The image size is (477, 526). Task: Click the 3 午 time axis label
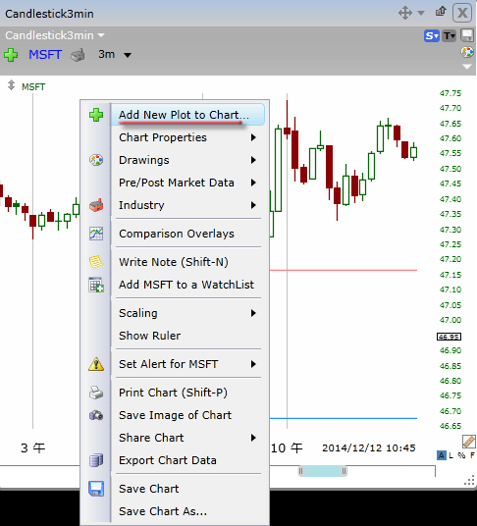tap(32, 447)
